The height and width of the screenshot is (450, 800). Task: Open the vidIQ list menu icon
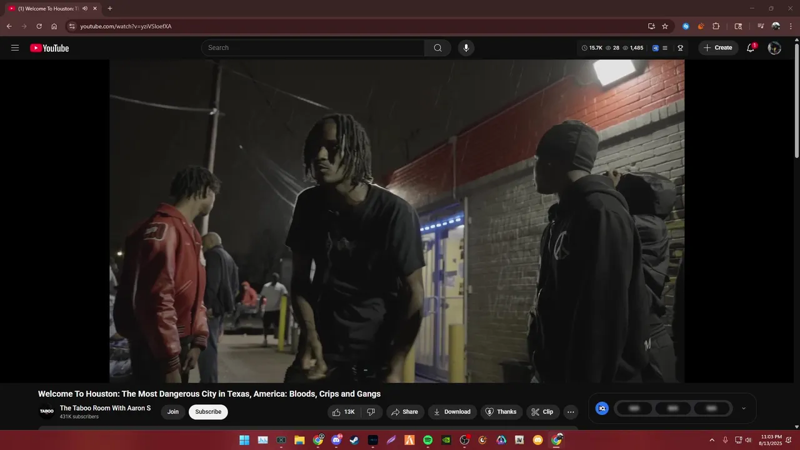665,47
